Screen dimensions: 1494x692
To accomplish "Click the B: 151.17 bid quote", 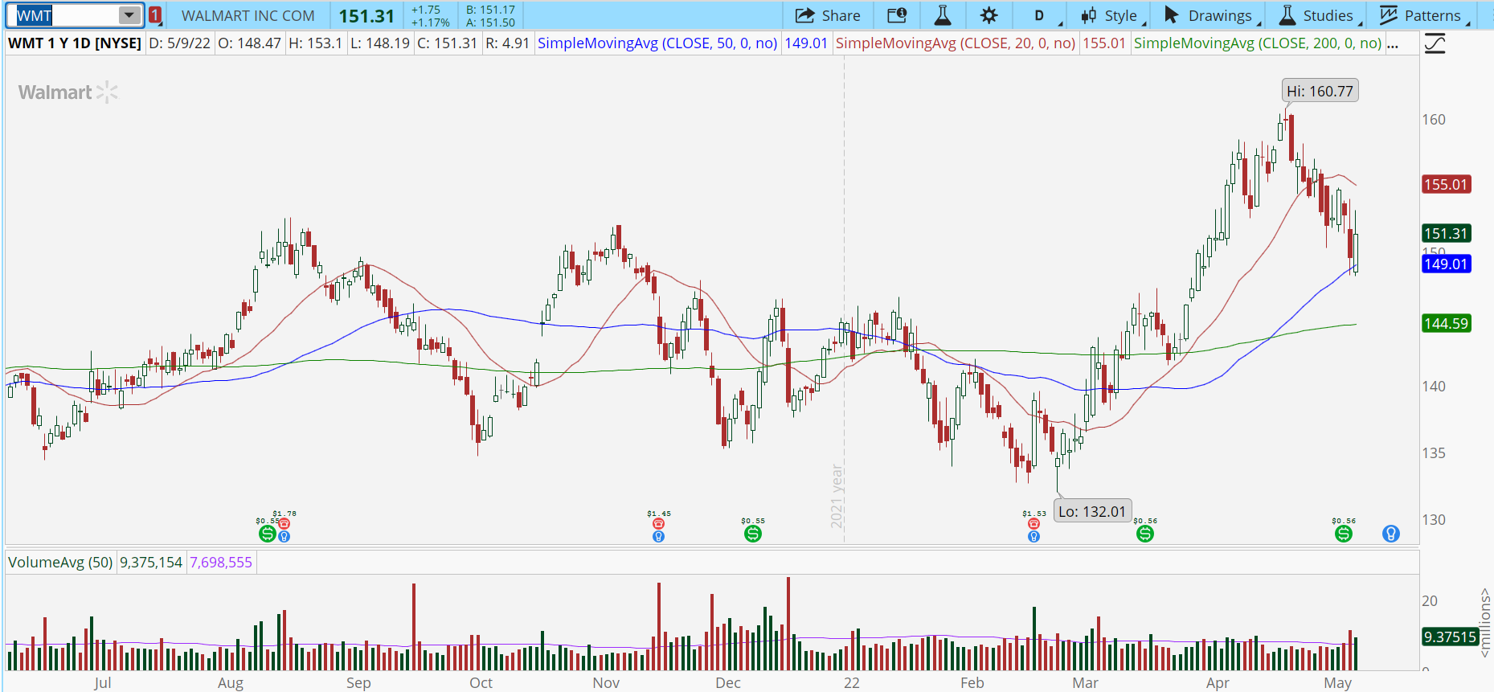I will pos(490,10).
